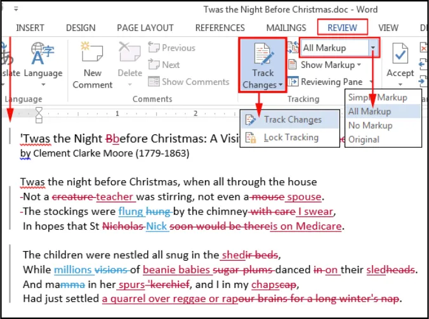Click the Track Changes menu entry icon
This screenshot has height=319, width=429.
251,120
